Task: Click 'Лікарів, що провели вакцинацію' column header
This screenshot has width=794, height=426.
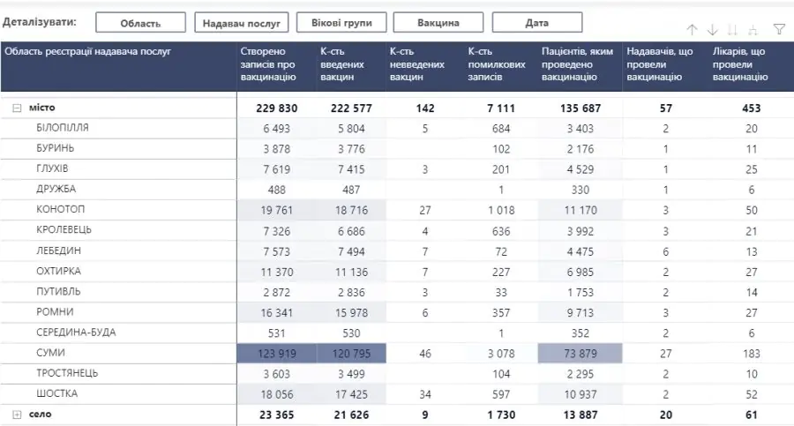Action: pyautogui.click(x=739, y=64)
